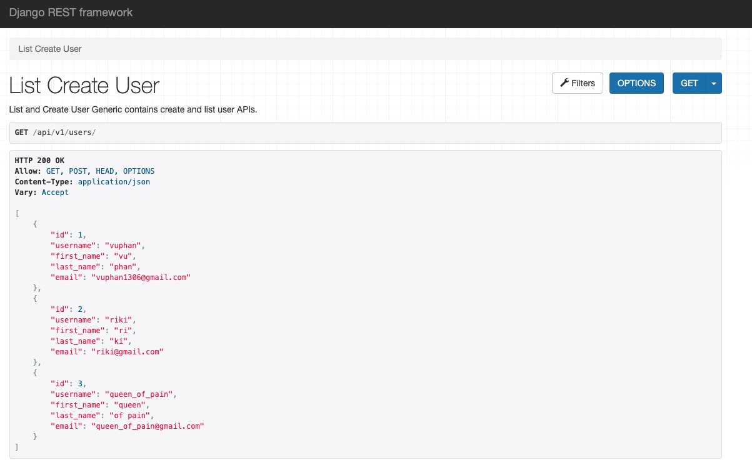Expand the GET format dropdown caret
Viewport: 752px width, 475px height.
714,83
